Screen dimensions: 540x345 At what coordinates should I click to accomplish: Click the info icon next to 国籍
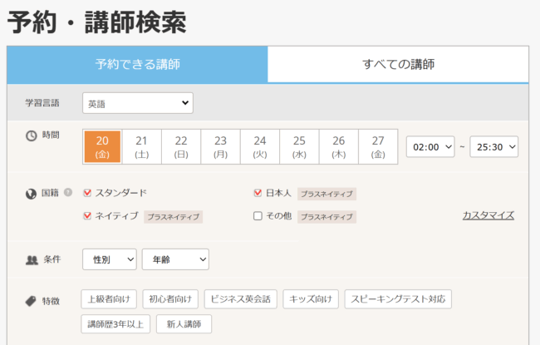(x=68, y=193)
